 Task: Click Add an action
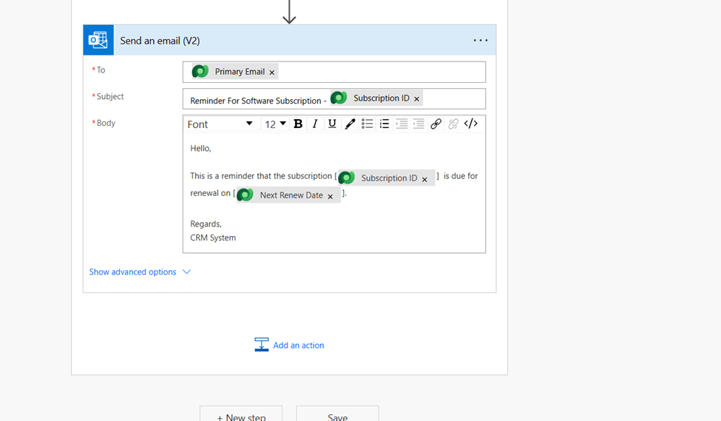[290, 346]
